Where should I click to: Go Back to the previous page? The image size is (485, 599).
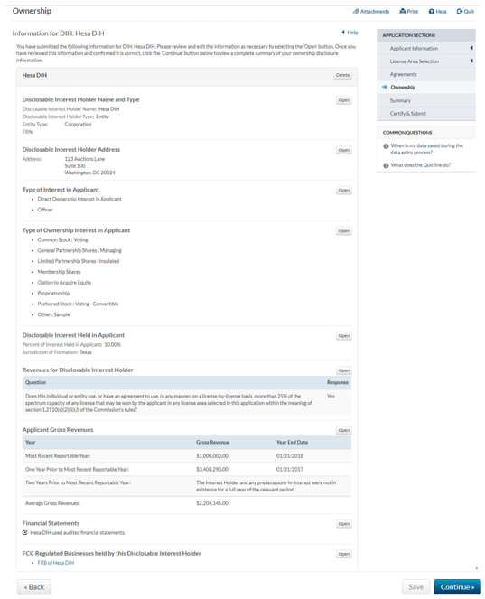34,587
